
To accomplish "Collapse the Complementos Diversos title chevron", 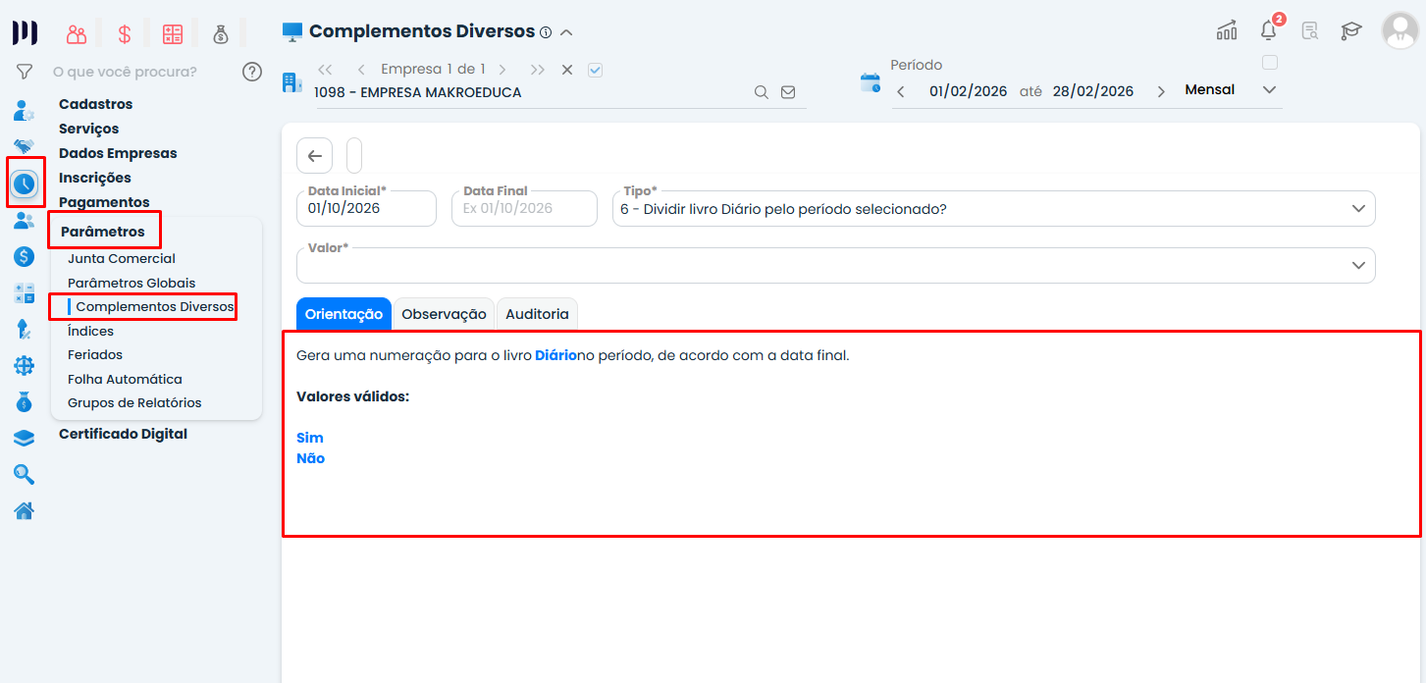I will coord(566,32).
